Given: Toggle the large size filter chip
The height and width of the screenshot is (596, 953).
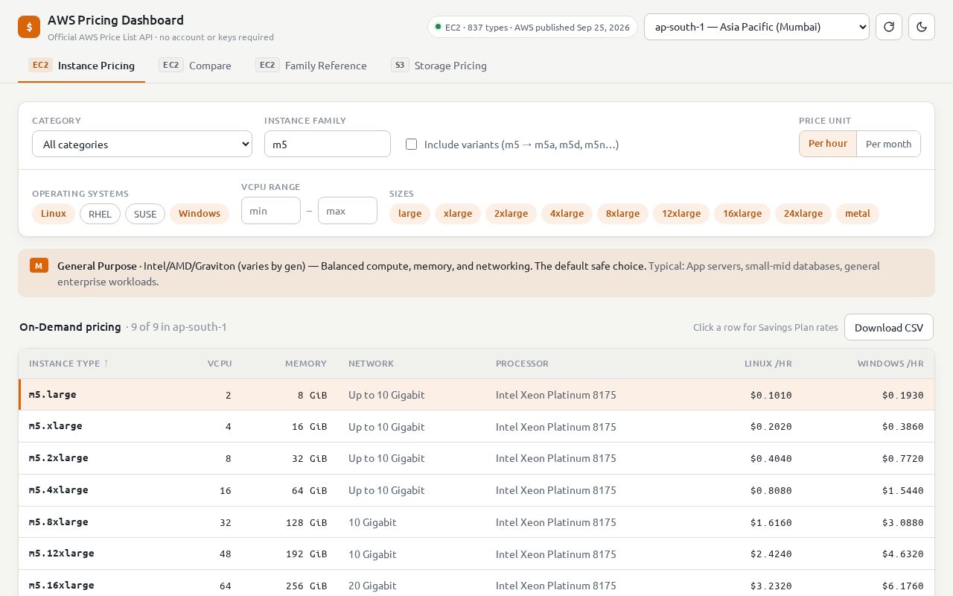Looking at the screenshot, I should (409, 214).
